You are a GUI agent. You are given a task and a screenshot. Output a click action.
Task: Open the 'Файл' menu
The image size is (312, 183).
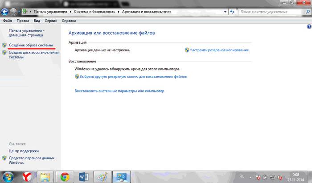pyautogui.click(x=7, y=21)
